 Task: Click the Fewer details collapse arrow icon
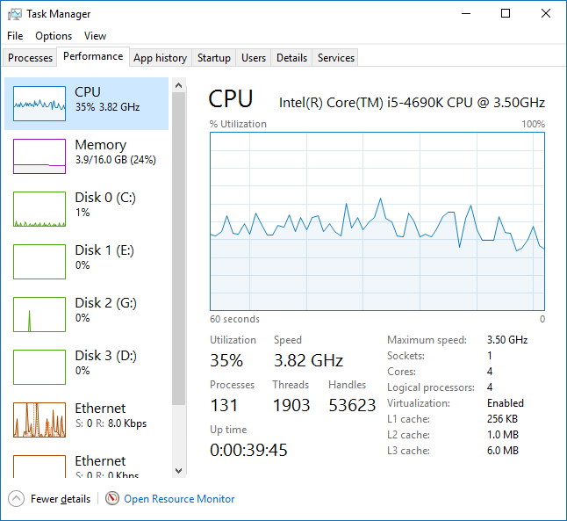coord(16,499)
